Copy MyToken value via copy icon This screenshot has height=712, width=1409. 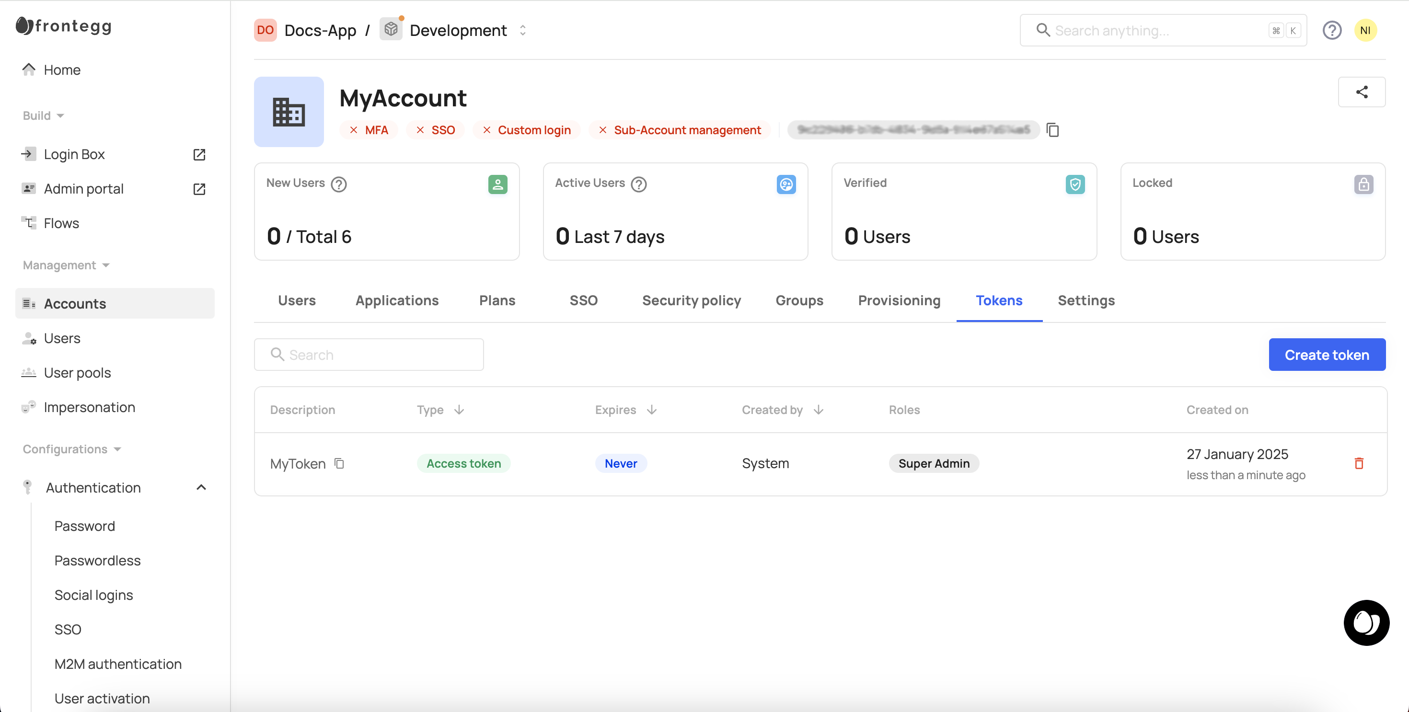339,463
